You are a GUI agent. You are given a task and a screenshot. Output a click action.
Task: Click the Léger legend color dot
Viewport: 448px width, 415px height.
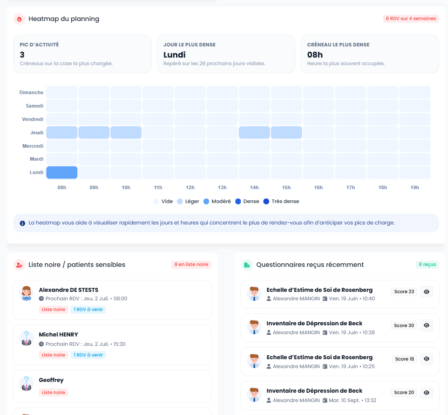tap(180, 202)
